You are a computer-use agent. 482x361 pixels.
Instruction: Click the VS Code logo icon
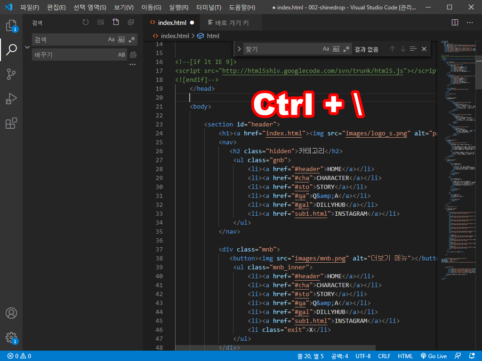pos(8,7)
